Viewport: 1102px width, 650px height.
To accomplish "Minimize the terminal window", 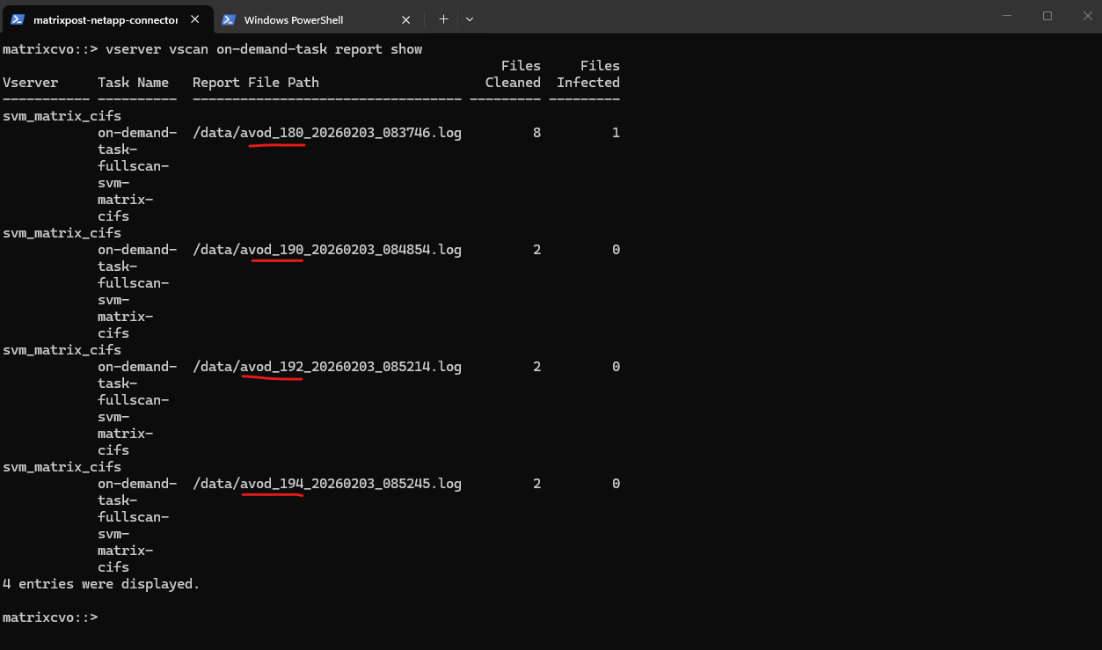I will tap(1007, 16).
